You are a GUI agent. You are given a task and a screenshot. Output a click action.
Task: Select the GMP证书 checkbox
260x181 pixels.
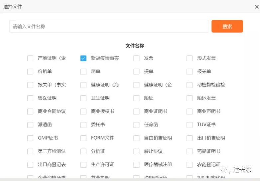click(x=30, y=138)
